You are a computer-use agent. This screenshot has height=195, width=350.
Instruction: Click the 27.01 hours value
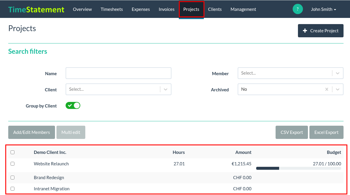tap(179, 164)
